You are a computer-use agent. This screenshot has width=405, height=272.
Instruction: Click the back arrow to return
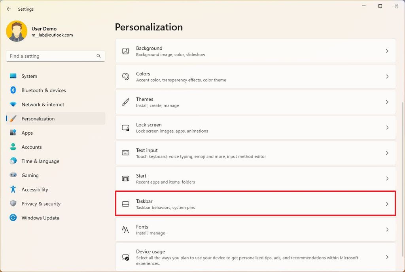click(x=9, y=9)
